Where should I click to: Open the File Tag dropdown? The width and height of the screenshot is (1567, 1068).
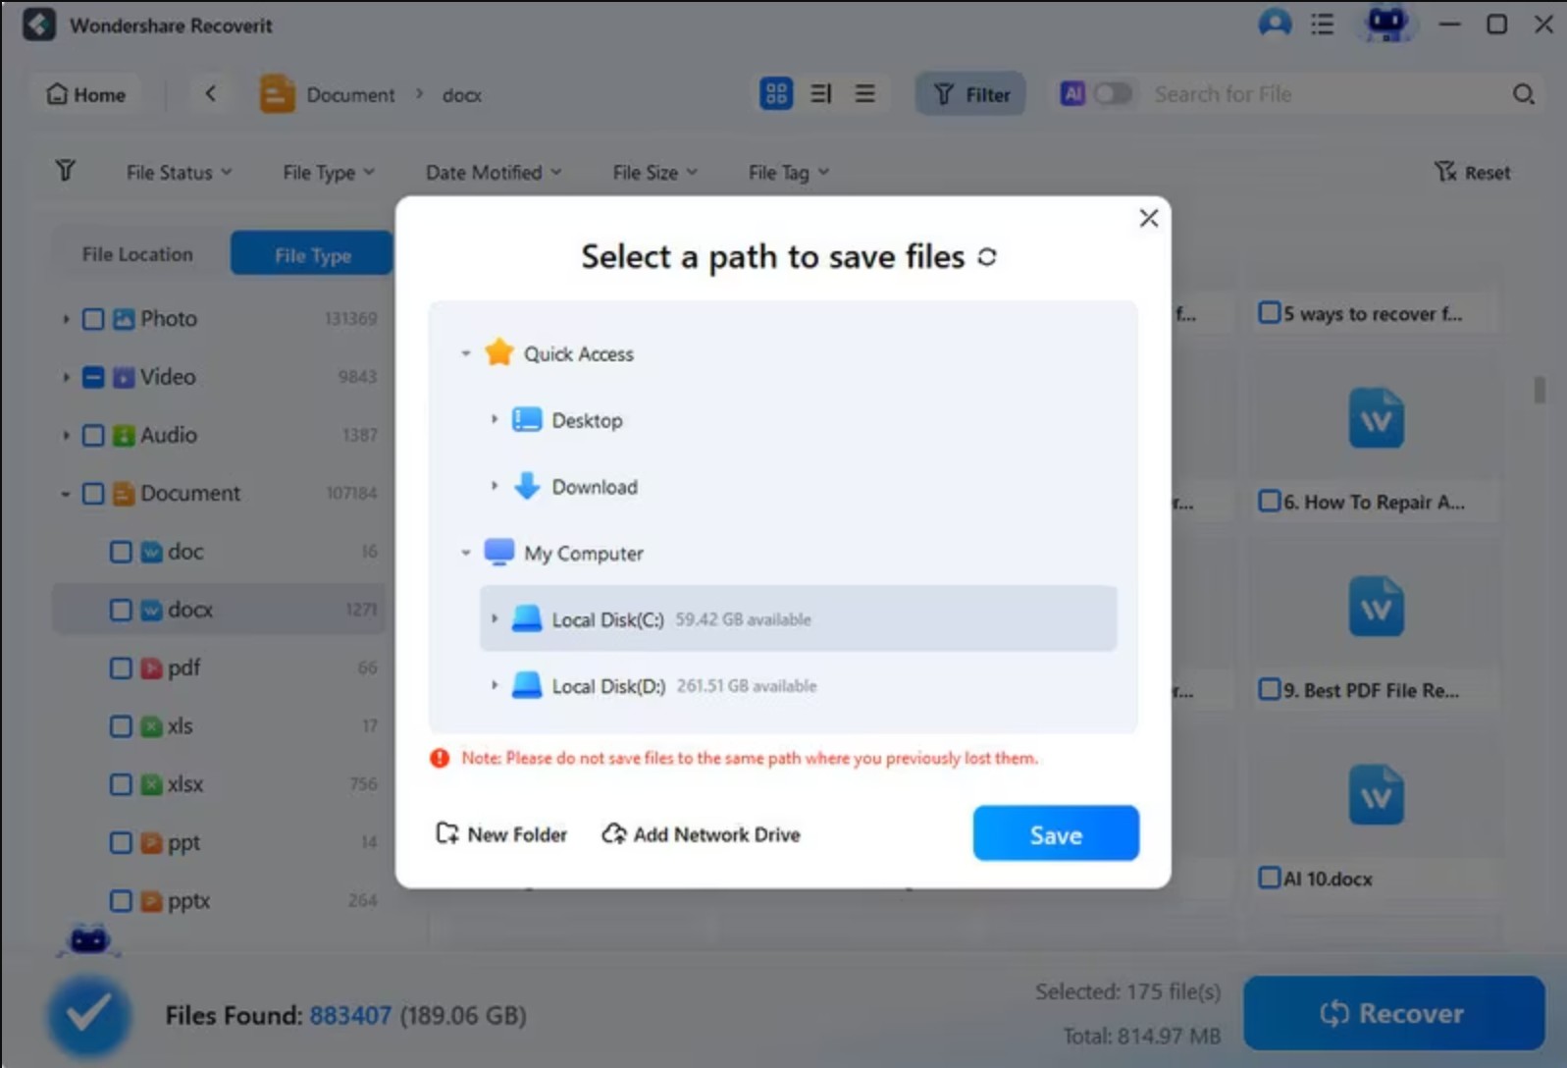pyautogui.click(x=788, y=172)
